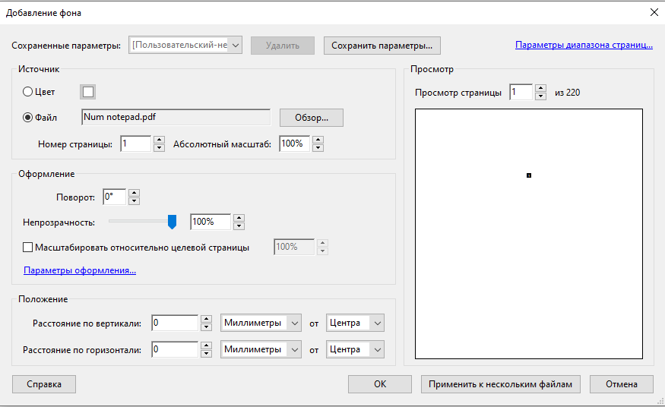
Task: Click the Номер страницы input field
Action: click(x=136, y=144)
